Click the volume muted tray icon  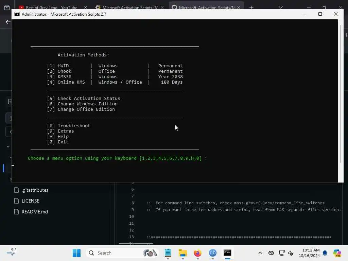(x=291, y=253)
